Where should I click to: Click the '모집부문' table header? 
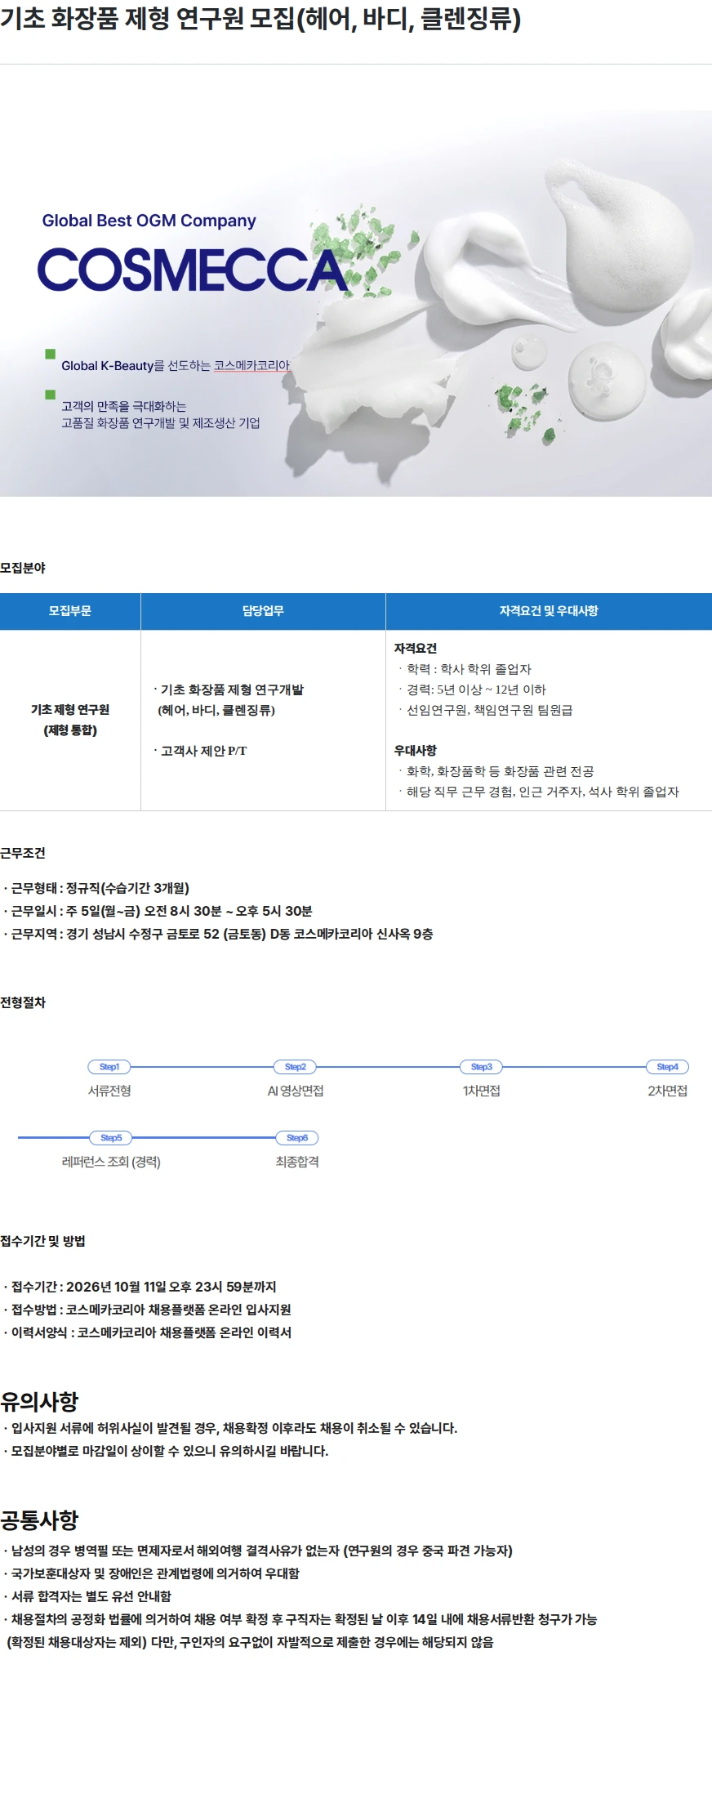[70, 611]
